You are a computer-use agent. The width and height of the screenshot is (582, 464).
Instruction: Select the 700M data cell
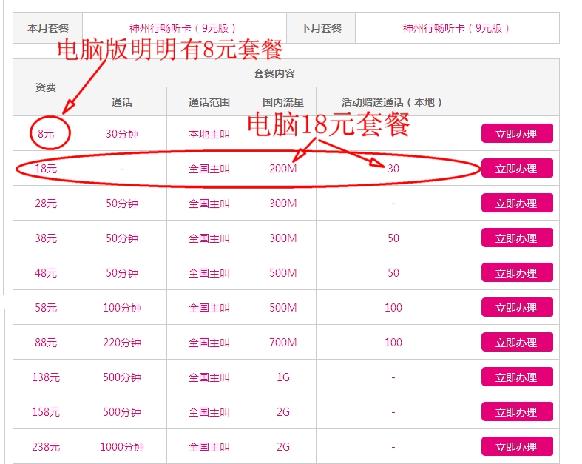click(283, 343)
